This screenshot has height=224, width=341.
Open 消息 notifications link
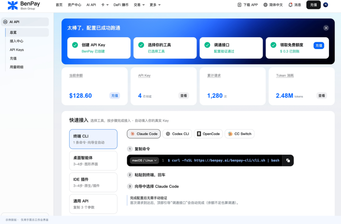[295, 5]
